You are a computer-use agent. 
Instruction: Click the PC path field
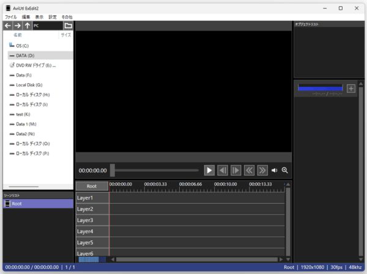tap(48, 26)
